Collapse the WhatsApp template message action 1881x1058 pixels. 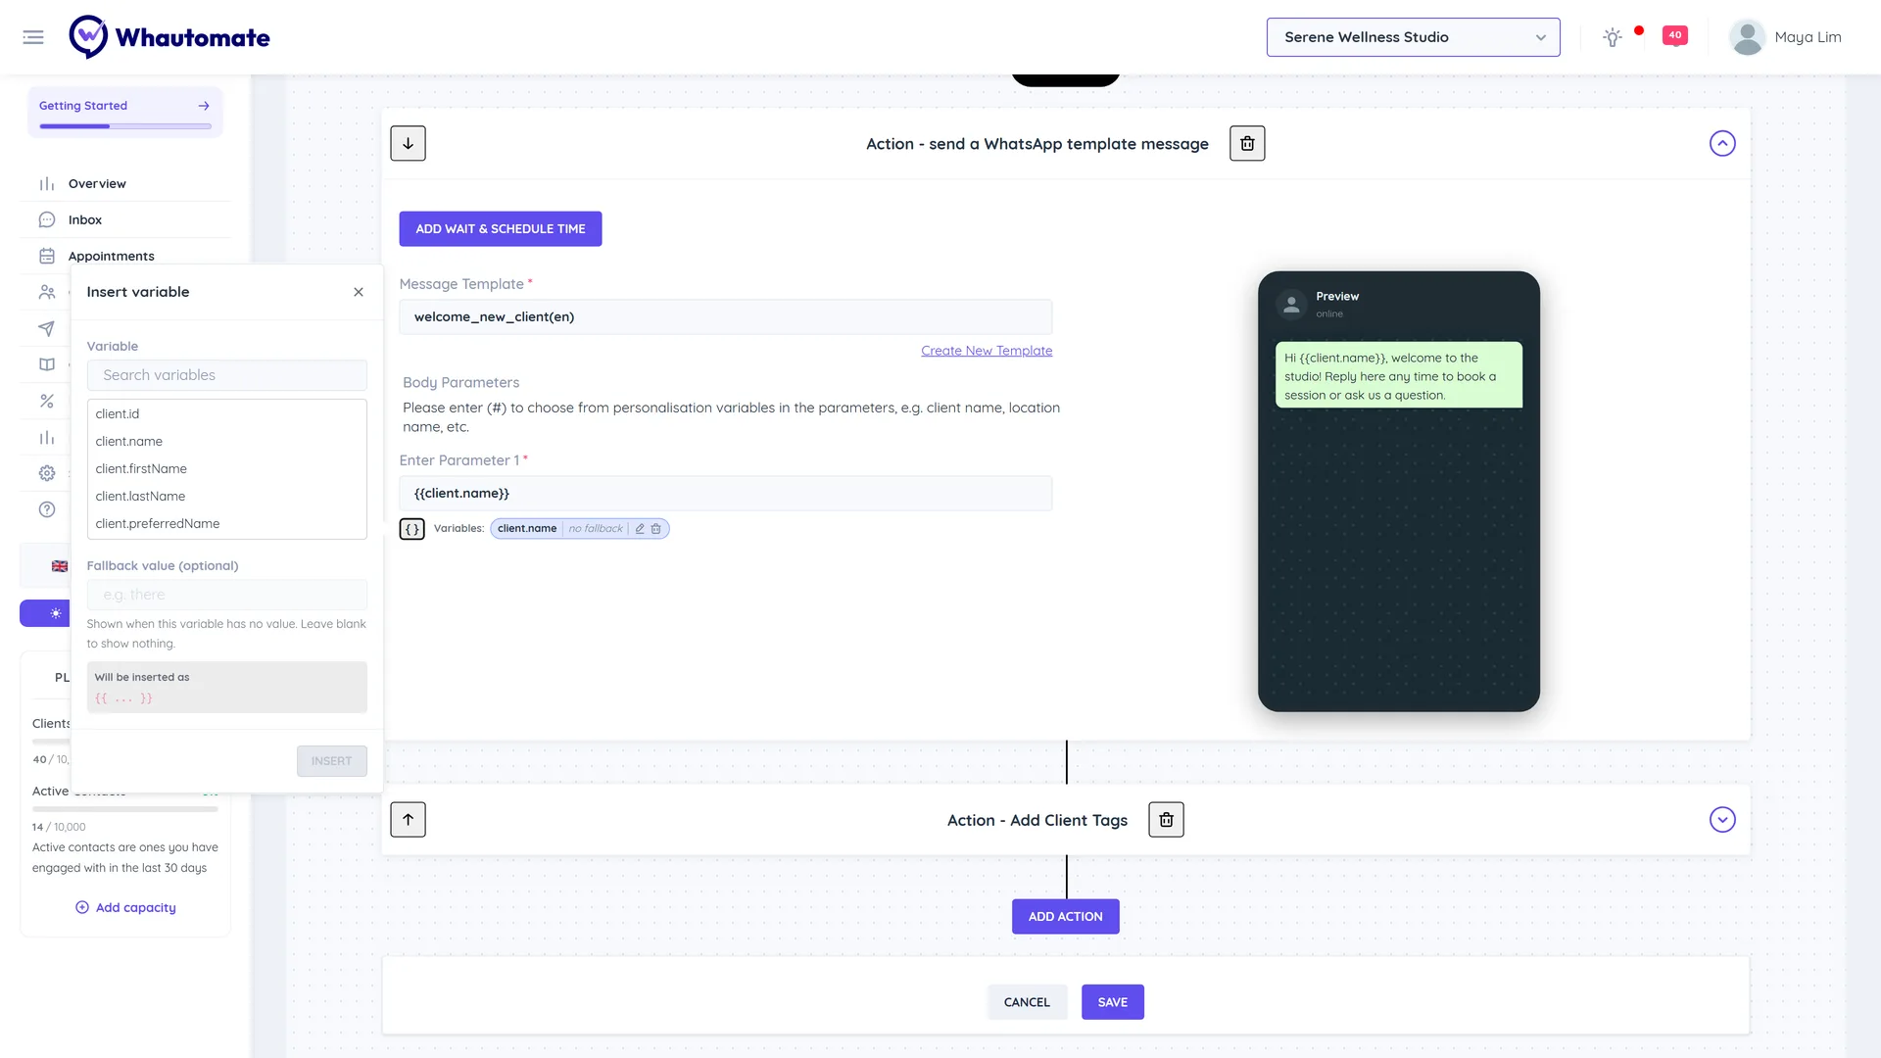pyautogui.click(x=1722, y=143)
